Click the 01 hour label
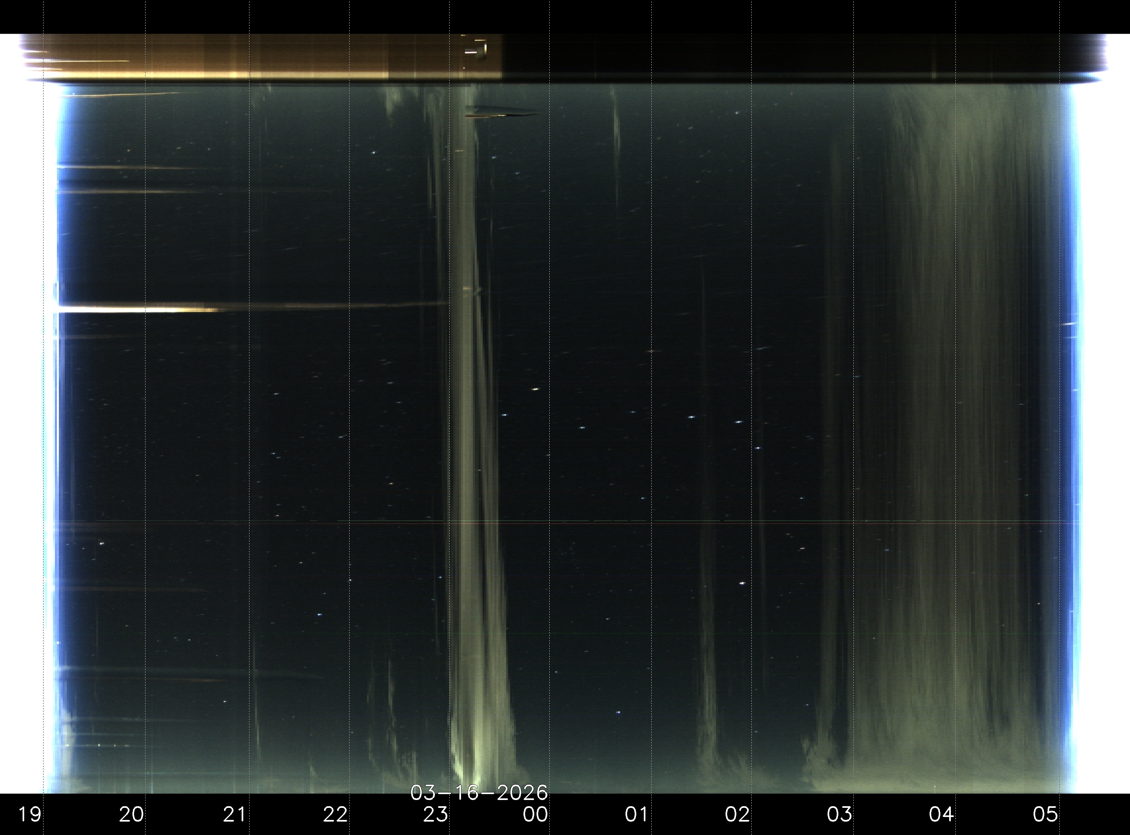1130x835 pixels. [x=637, y=814]
